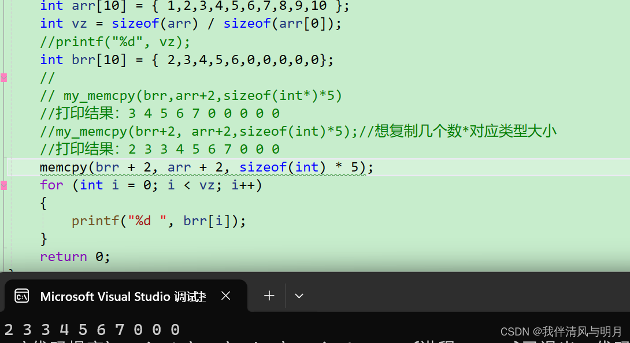This screenshot has width=630, height=343.
Task: Click the command prompt icon on terminal tab
Action: (21, 296)
